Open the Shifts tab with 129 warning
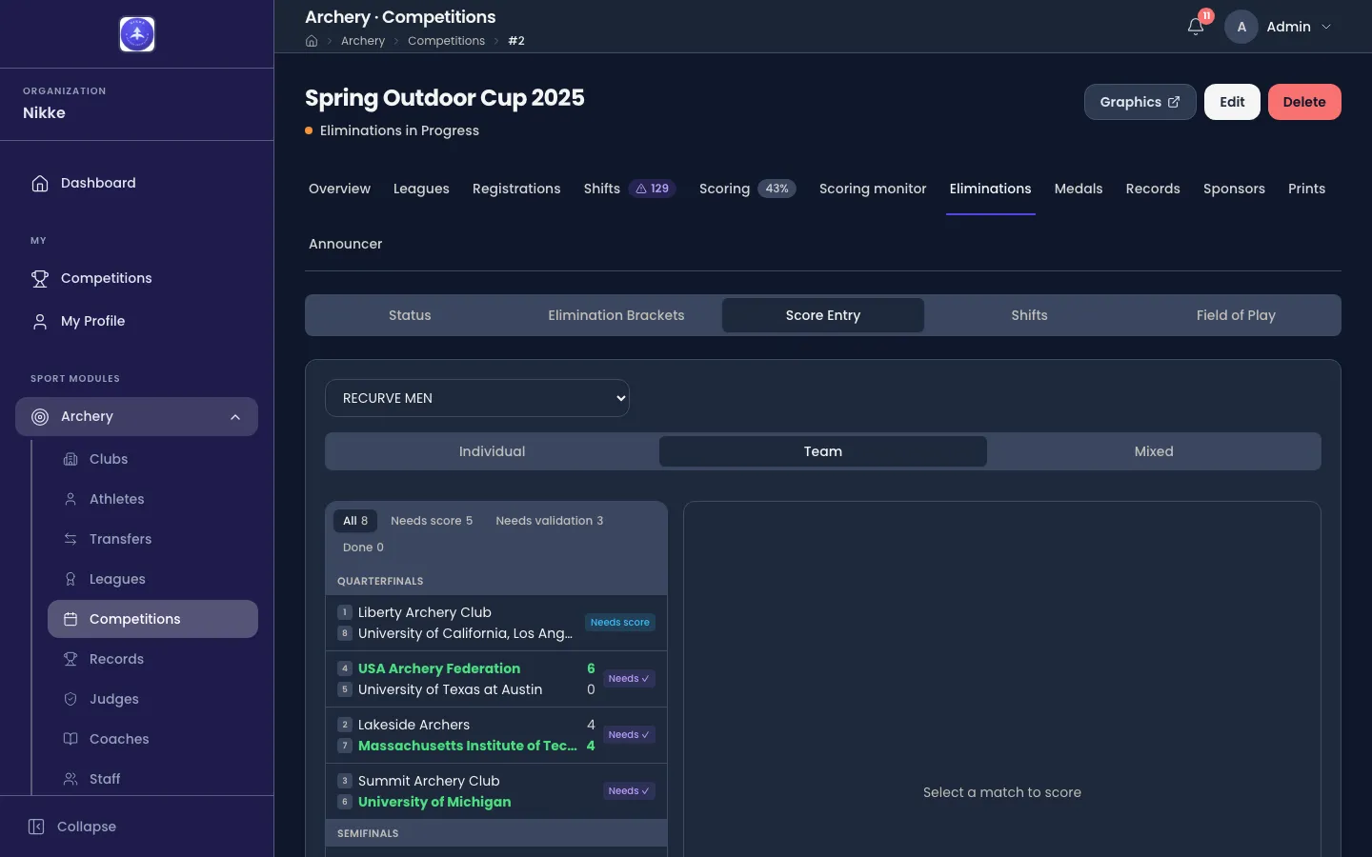Image resolution: width=1372 pixels, height=857 pixels. coord(630,189)
